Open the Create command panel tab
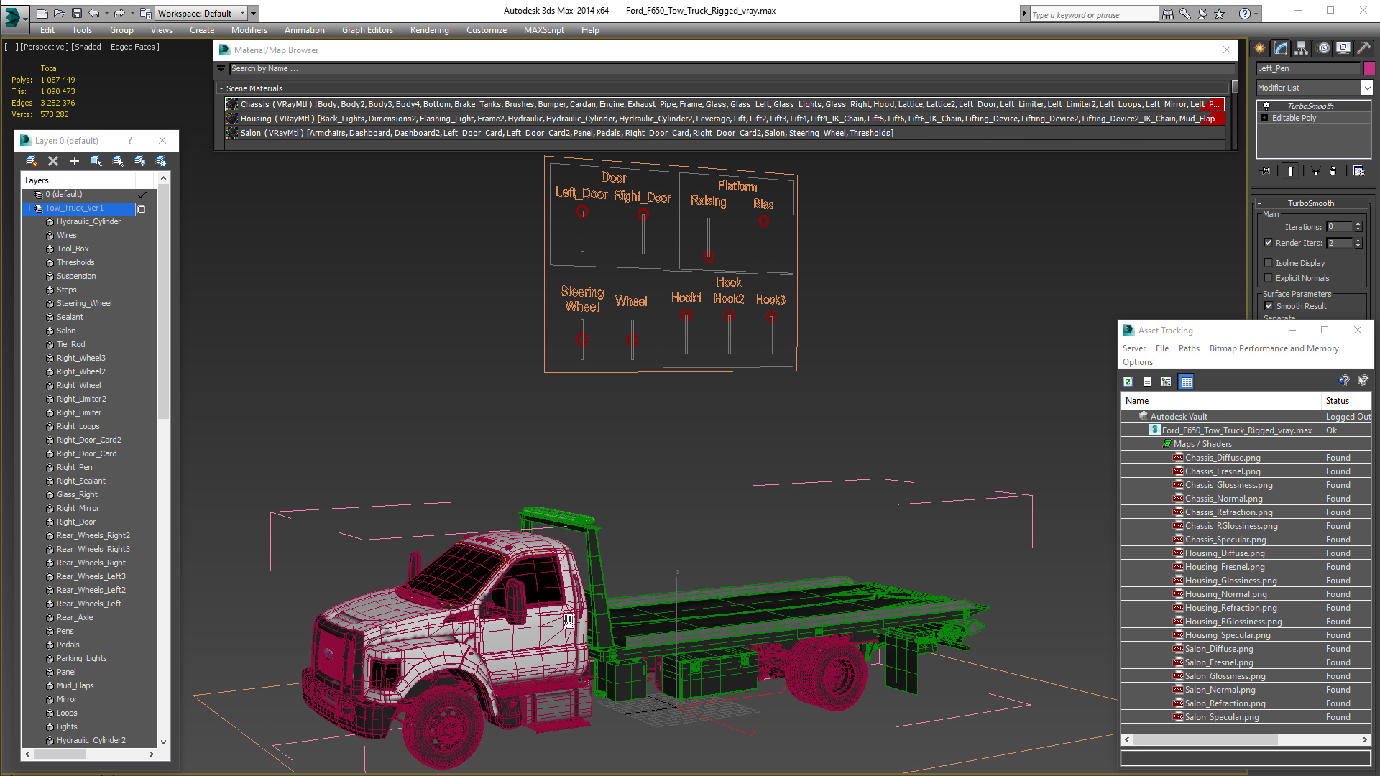This screenshot has height=776, width=1380. [x=1261, y=48]
